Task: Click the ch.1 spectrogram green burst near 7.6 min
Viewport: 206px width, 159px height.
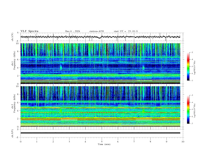Action: (143, 67)
